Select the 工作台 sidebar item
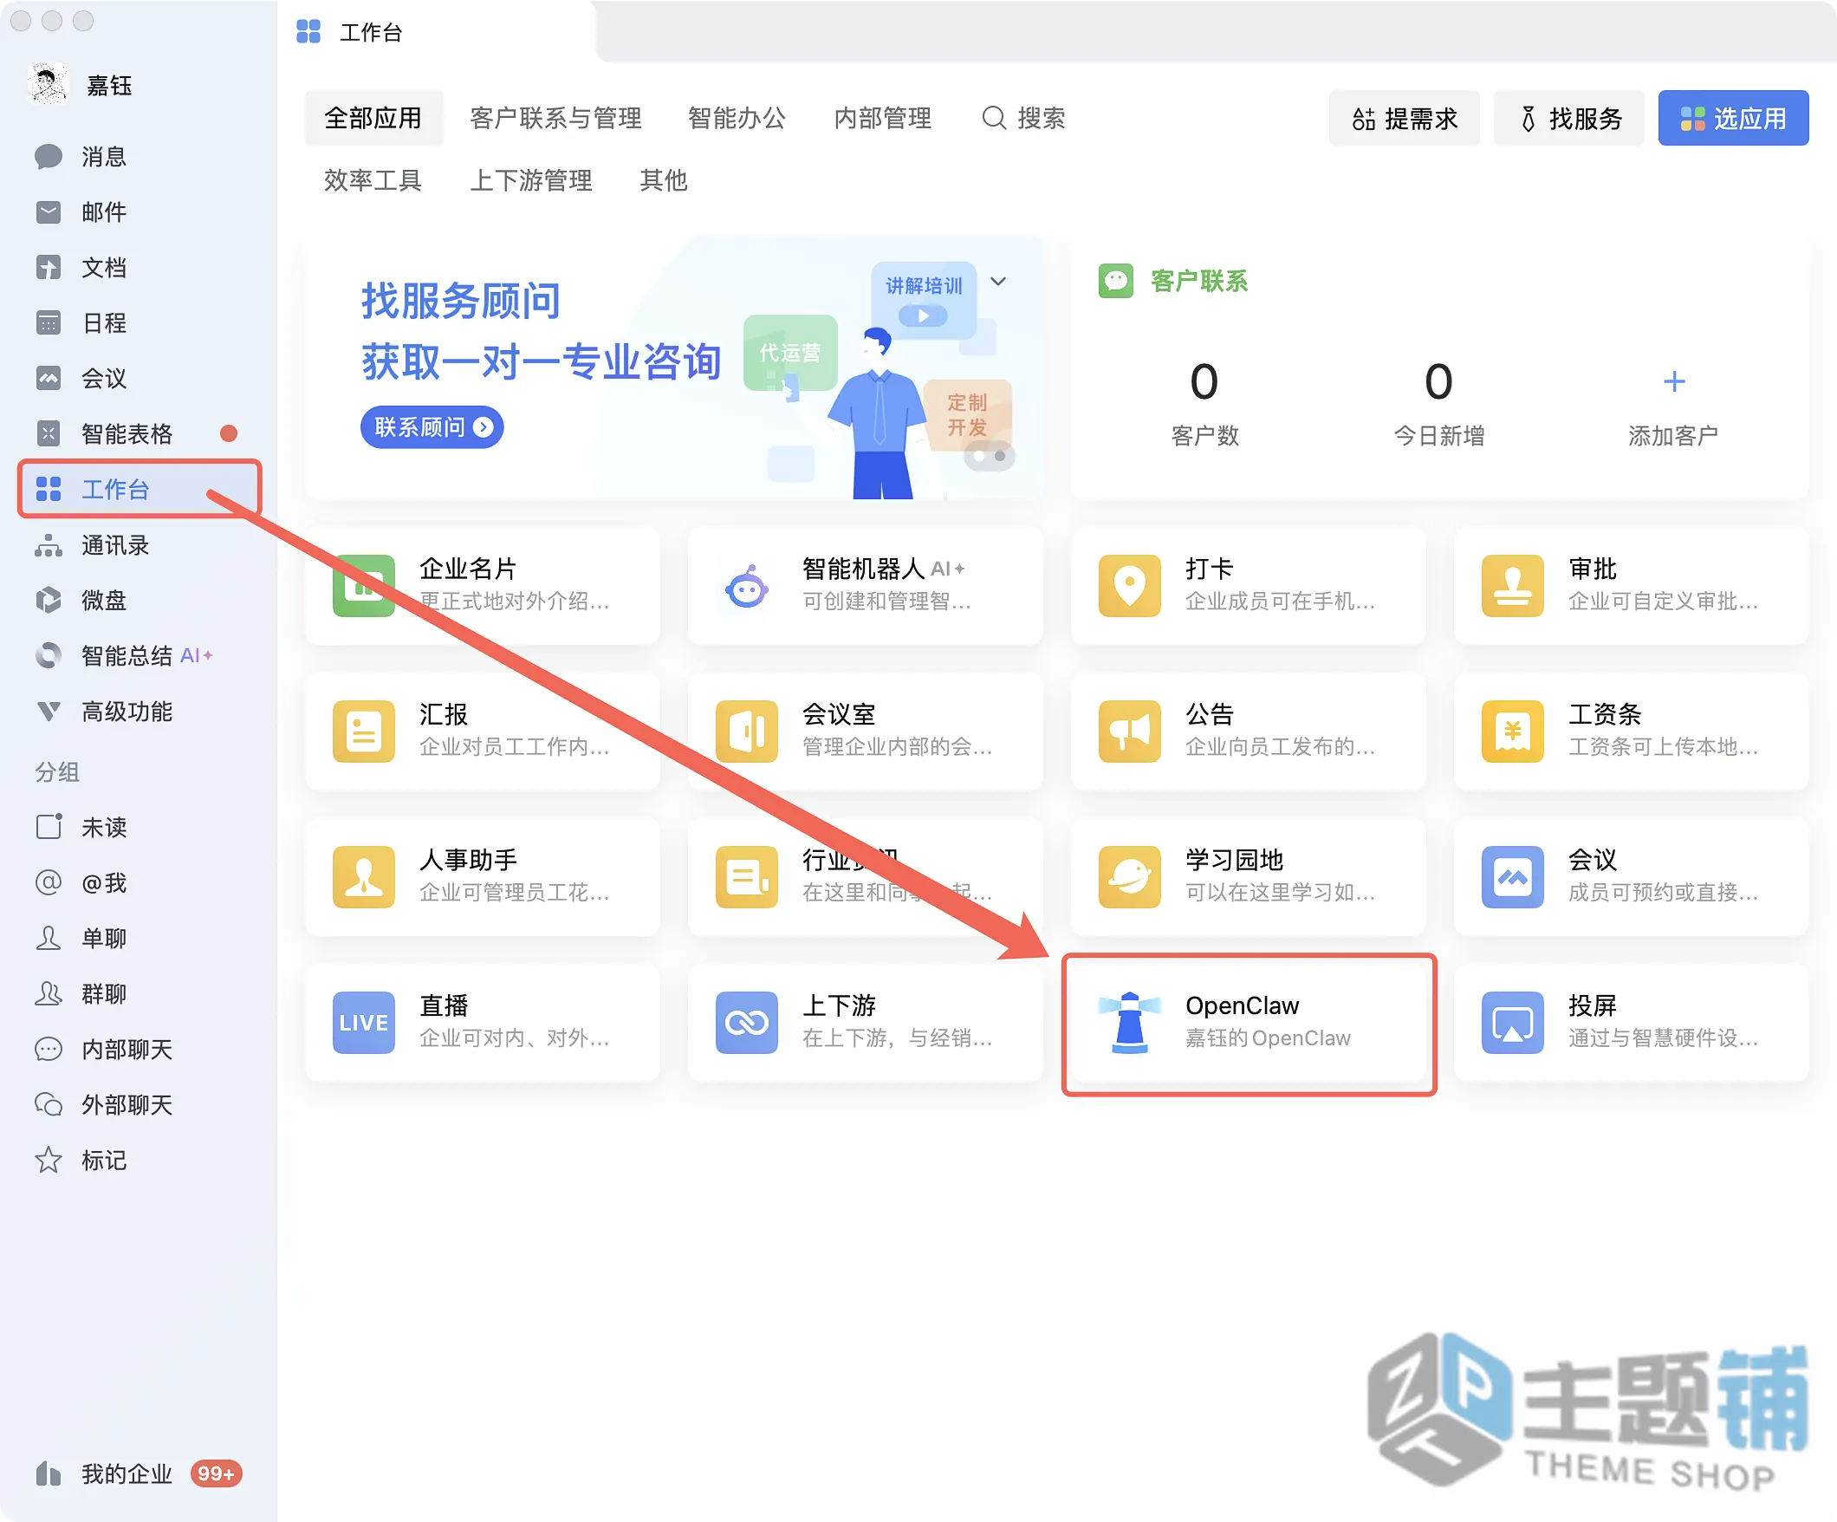 [140, 489]
